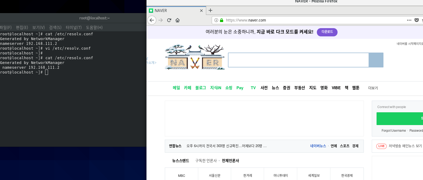Click 스포츠 news category

tap(345, 146)
